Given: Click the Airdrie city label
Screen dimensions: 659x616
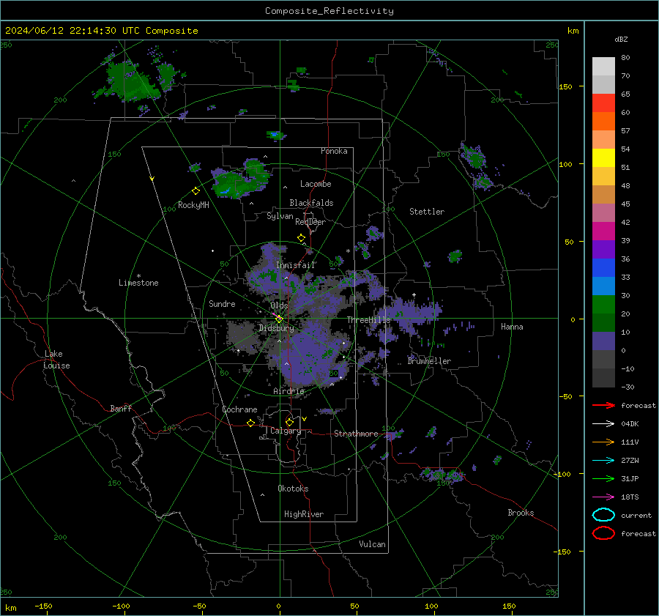Looking at the screenshot, I should (288, 391).
